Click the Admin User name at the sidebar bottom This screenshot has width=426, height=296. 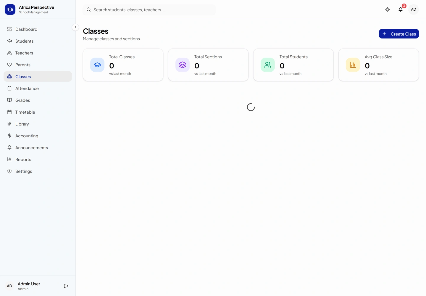click(x=29, y=284)
